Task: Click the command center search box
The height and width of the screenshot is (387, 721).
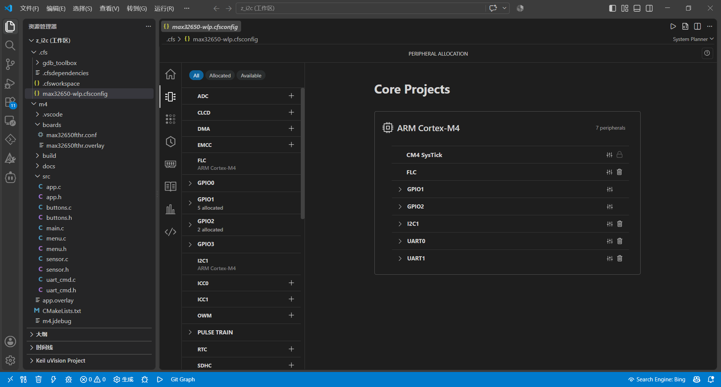Action: tap(360, 8)
